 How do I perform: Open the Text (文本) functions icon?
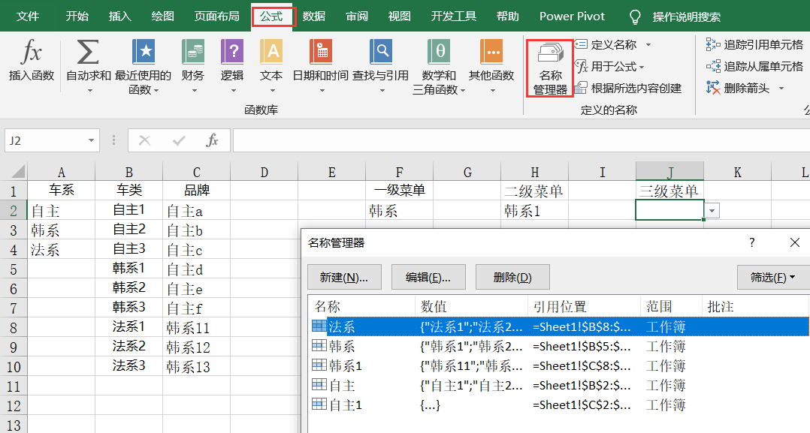[x=271, y=53]
